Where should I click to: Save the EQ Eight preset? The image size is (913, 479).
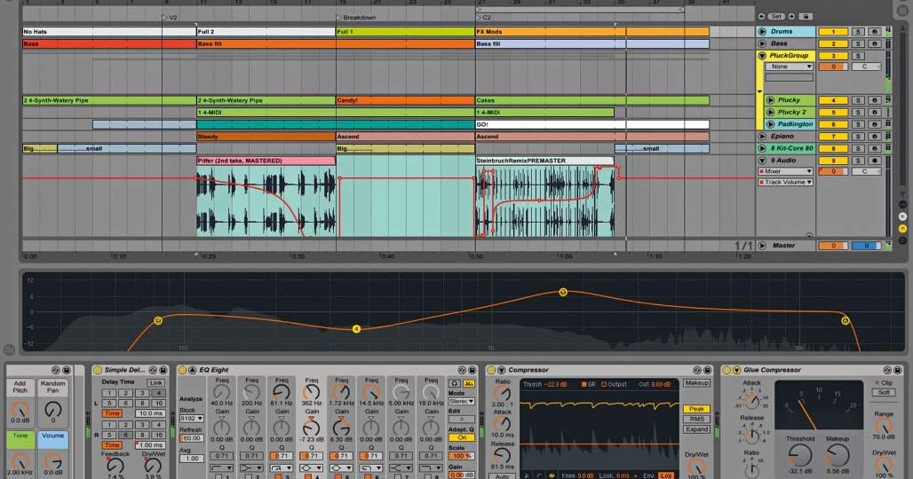(472, 370)
